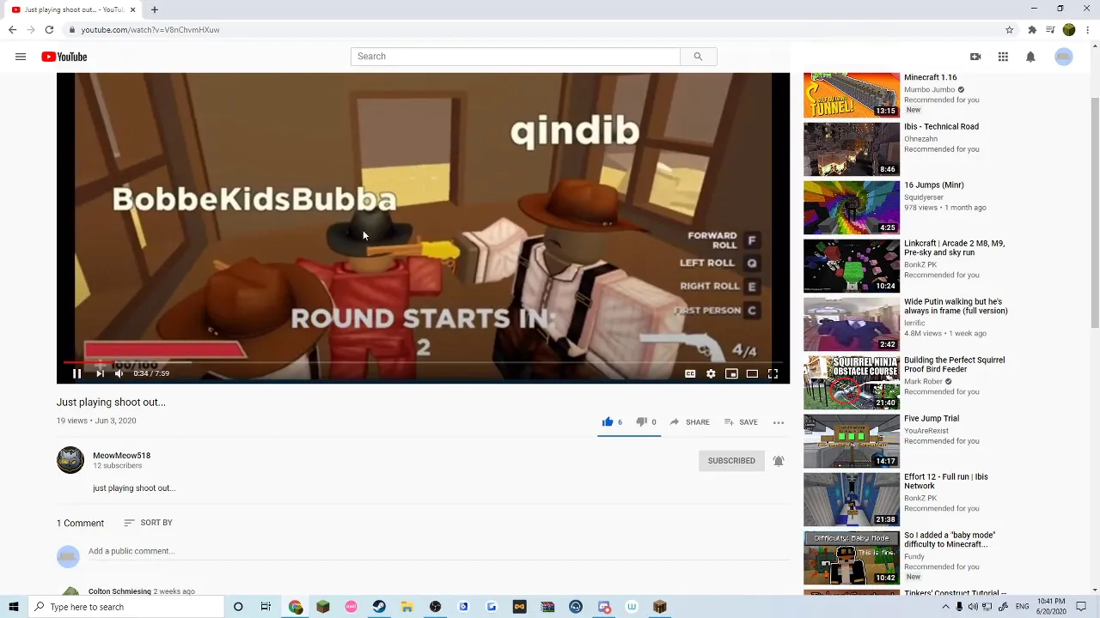Open Chrome from the taskbar
Screen dimensions: 1100x618
pyautogui.click(x=296, y=607)
